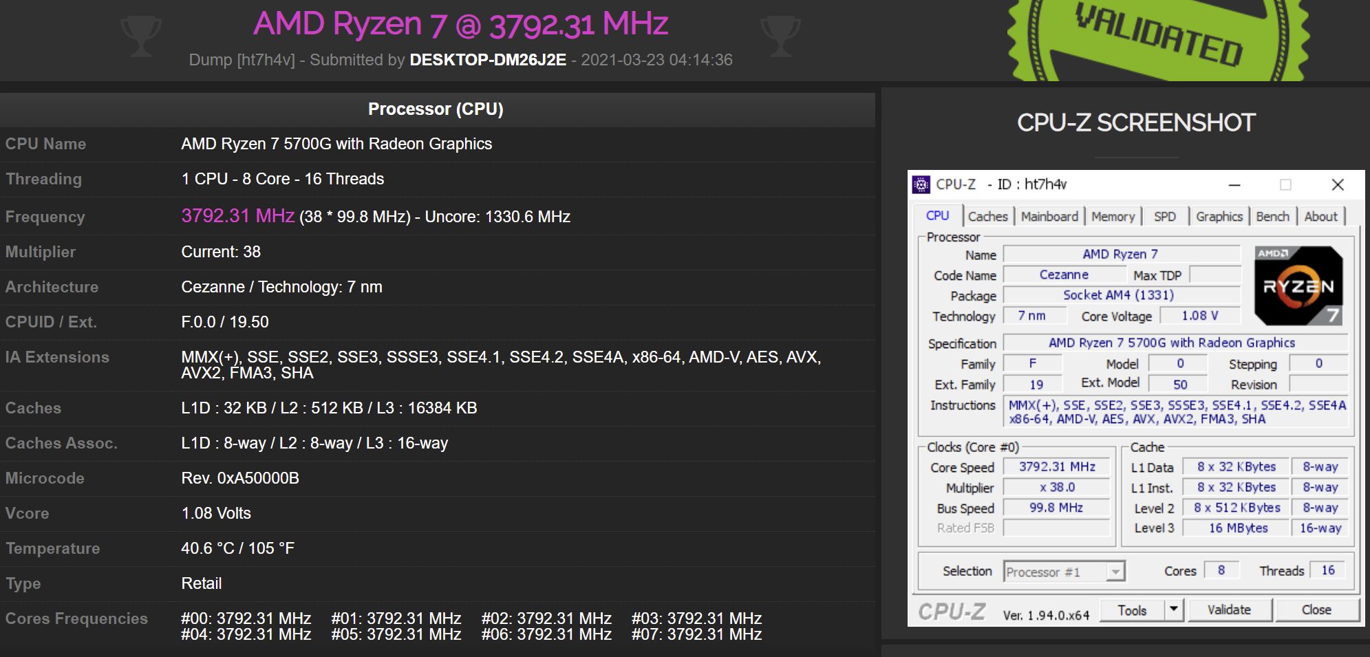Screen dimensions: 1370x657
Task: Click the Core Voltage field 1.08 V
Action: tap(1200, 316)
